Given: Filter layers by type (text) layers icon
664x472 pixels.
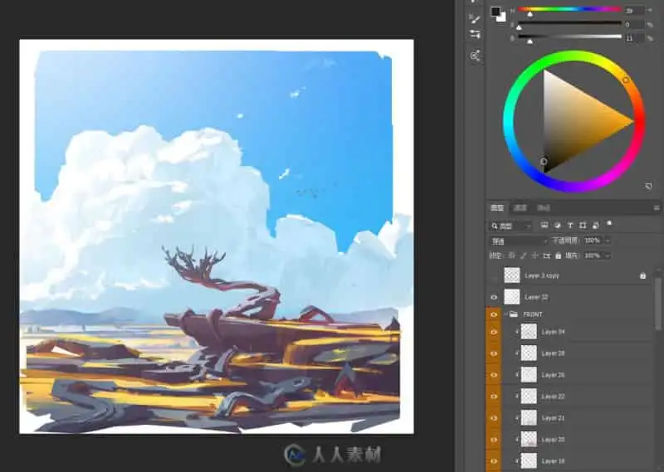Looking at the screenshot, I should pyautogui.click(x=570, y=226).
